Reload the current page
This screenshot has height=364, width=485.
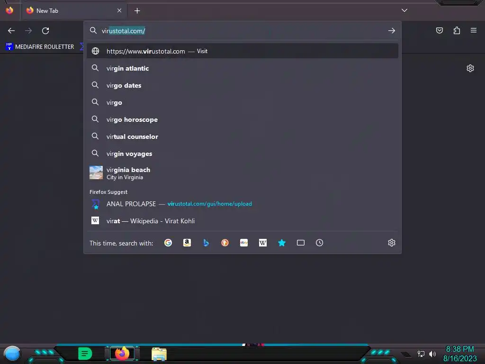[x=45, y=31]
